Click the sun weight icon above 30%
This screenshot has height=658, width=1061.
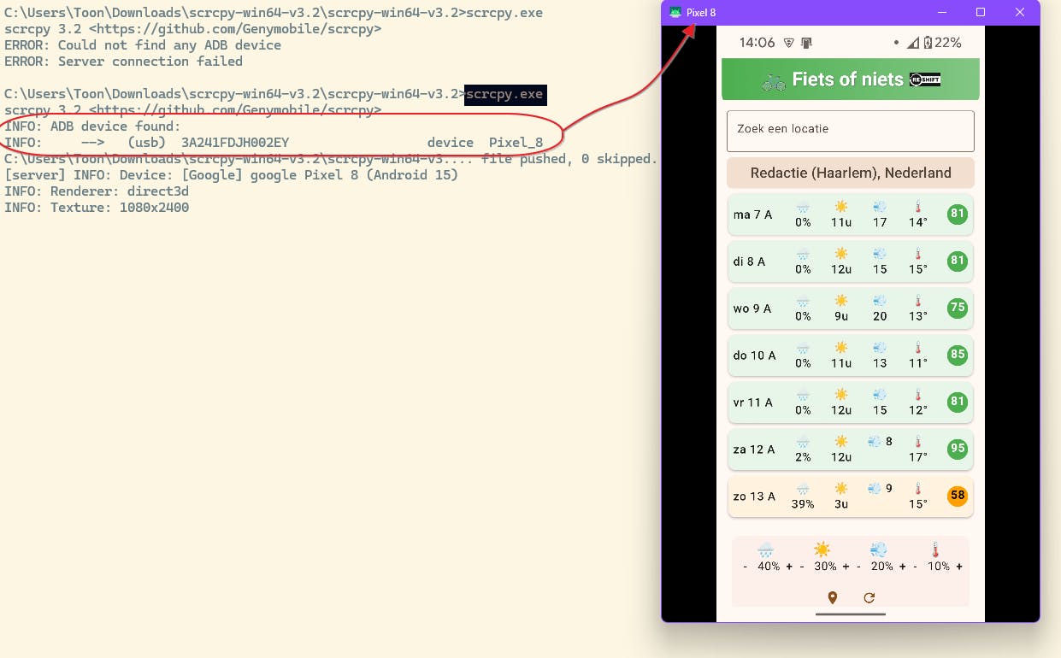pyautogui.click(x=822, y=549)
